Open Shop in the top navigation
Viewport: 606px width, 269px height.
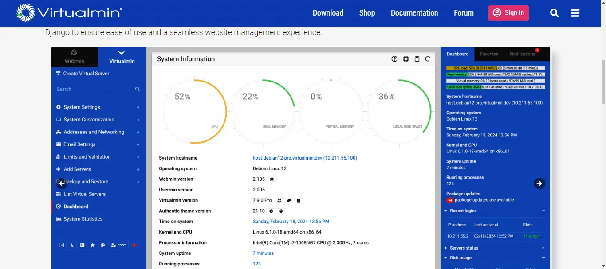pyautogui.click(x=367, y=13)
